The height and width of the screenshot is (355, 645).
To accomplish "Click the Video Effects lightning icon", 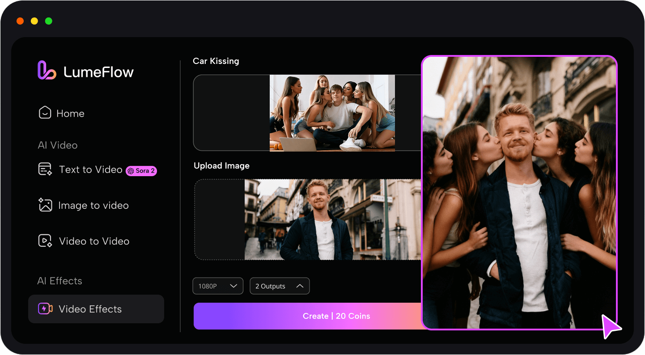I will coord(45,309).
